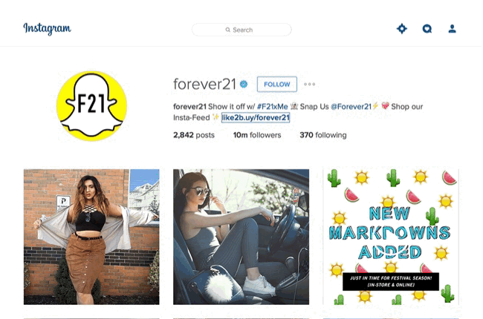This screenshot has width=483, height=319.
Task: View the 10m followers list
Action: click(257, 135)
